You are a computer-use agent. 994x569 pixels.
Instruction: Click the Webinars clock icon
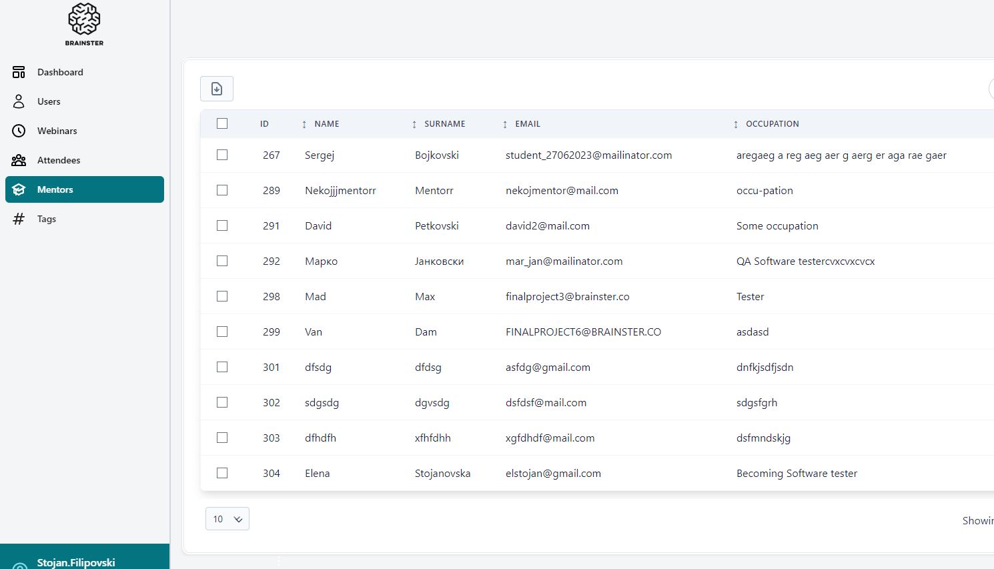tap(19, 131)
